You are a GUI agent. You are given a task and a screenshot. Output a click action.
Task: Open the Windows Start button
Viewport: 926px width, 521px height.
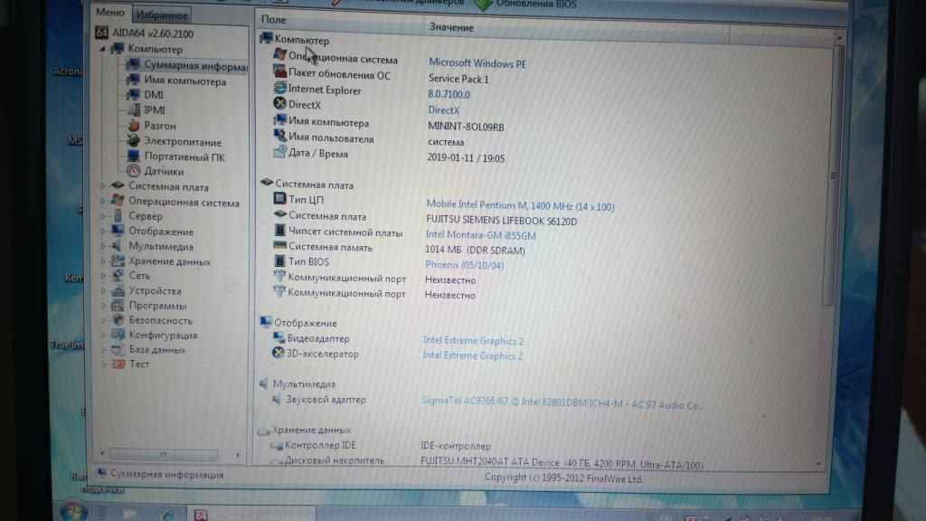(x=74, y=512)
